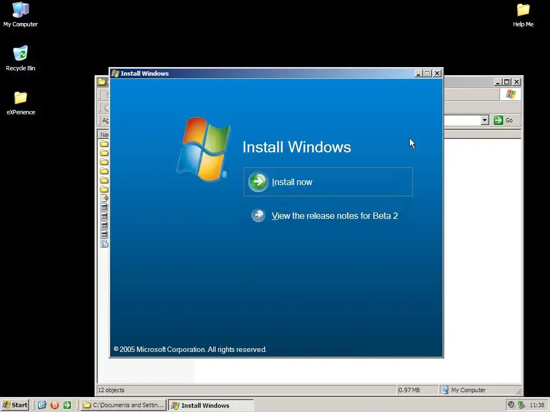This screenshot has width=550, height=412.
Task: Close the background Explorer window
Action: (517, 82)
